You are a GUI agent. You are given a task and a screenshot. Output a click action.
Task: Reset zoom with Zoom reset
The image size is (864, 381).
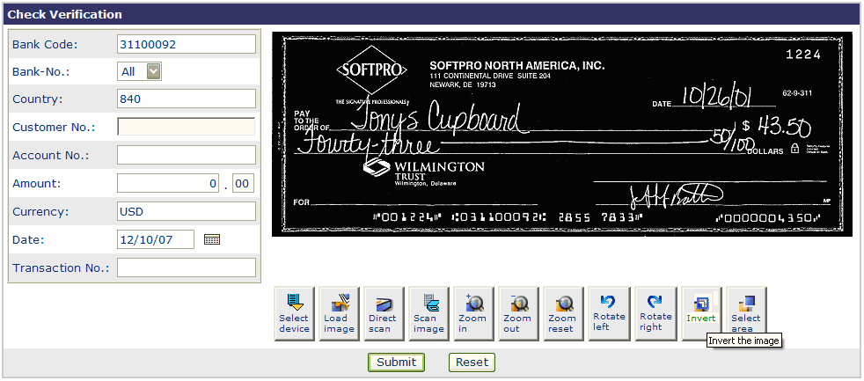(563, 313)
